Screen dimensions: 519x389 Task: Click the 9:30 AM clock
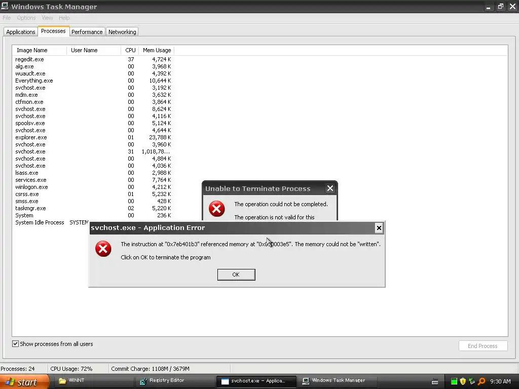click(x=500, y=381)
